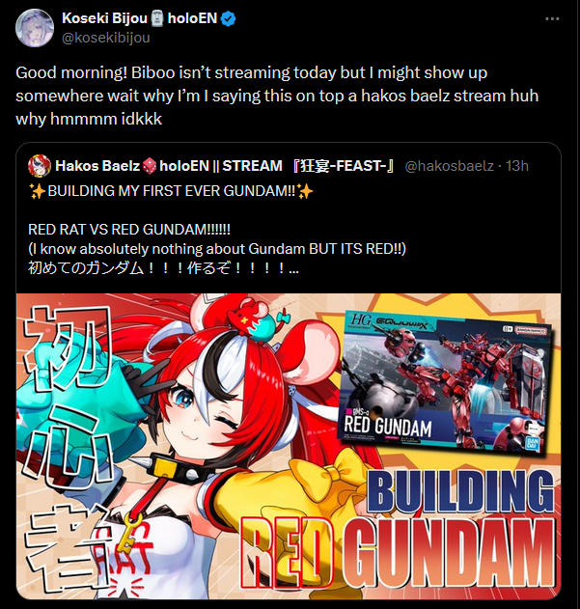The width and height of the screenshot is (580, 609).
Task: Open the three-dot more options menu
Action: coord(552,18)
